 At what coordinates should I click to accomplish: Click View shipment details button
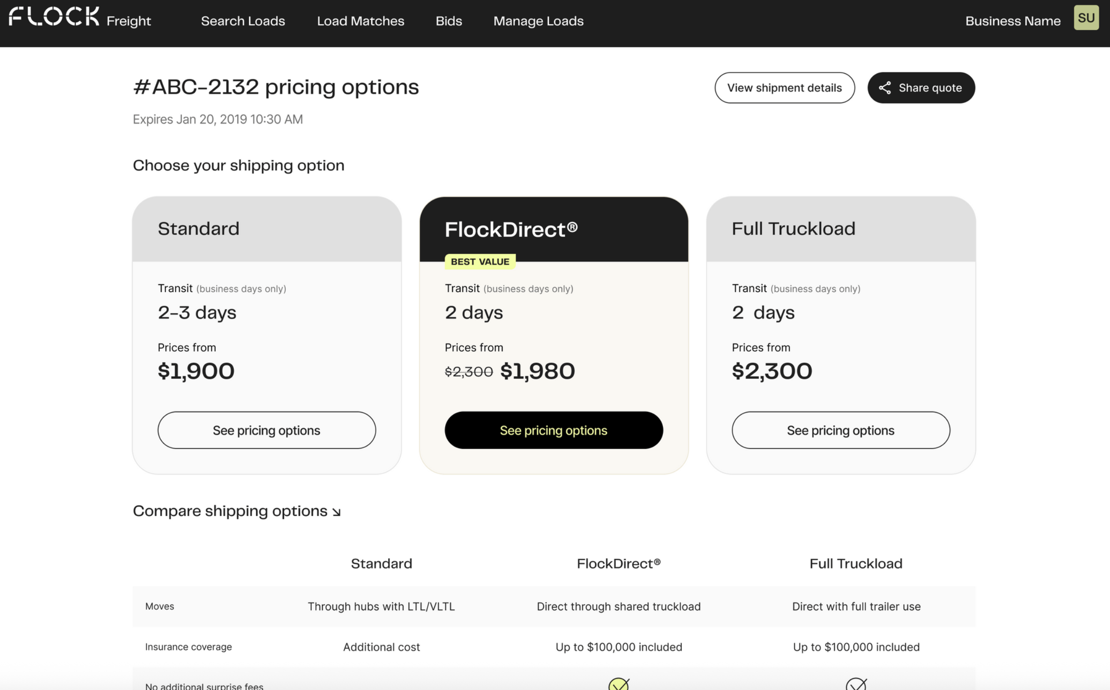click(x=784, y=88)
